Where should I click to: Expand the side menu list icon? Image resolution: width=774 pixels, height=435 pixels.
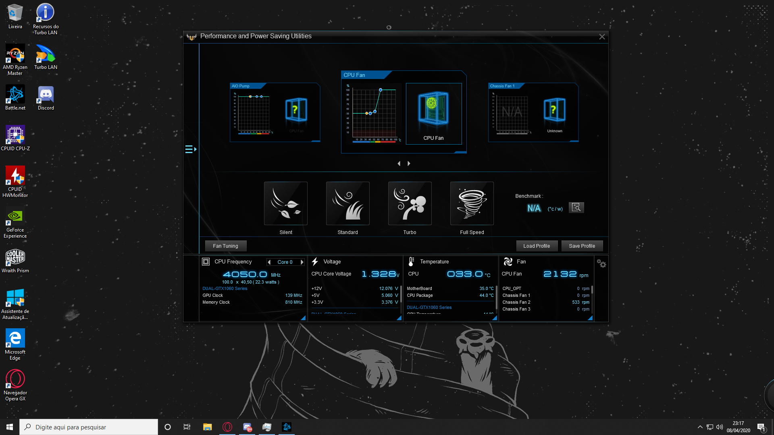pyautogui.click(x=191, y=149)
